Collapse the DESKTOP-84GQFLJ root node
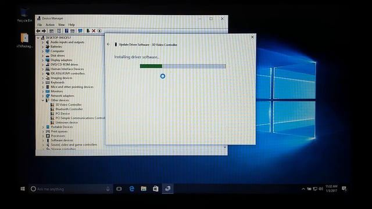The height and width of the screenshot is (209, 372). (38, 38)
